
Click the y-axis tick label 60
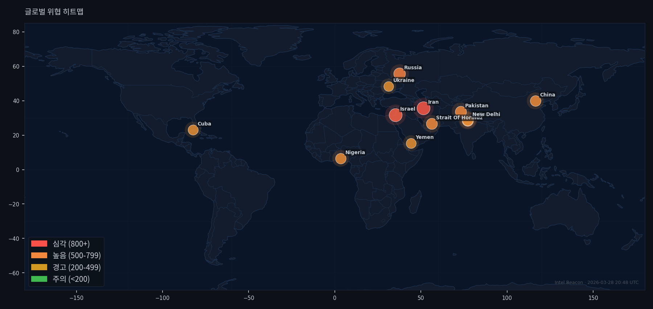coord(16,66)
